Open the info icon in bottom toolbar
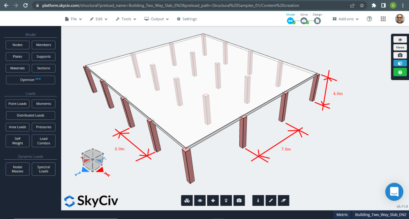 tap(258, 201)
